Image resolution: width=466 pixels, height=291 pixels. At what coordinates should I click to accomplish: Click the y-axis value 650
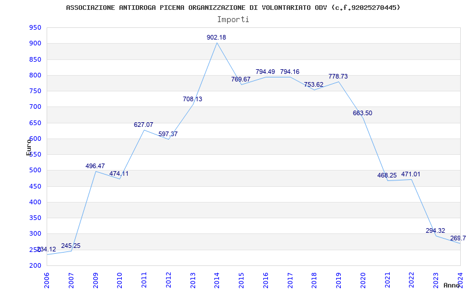35,123
